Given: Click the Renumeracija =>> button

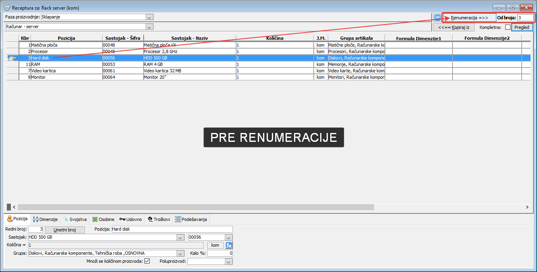Looking at the screenshot, I should point(469,18).
